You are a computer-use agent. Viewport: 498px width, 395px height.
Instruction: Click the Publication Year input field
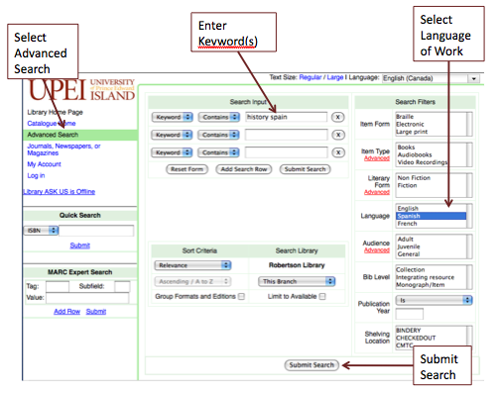[410, 314]
